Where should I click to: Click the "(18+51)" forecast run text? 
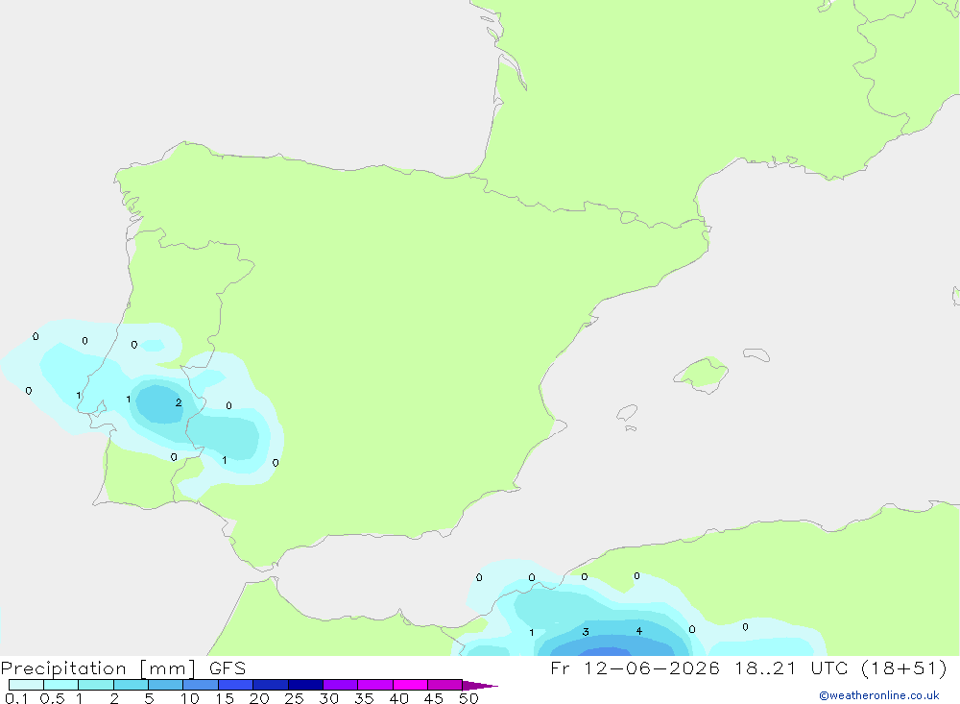tap(903, 668)
